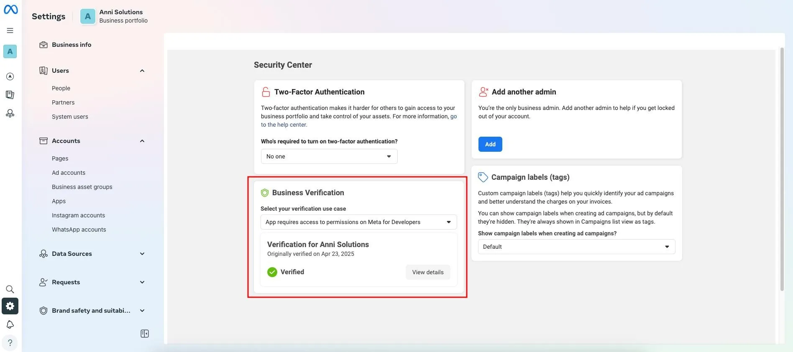Click the blue Add admin button
The width and height of the screenshot is (793, 352).
tap(490, 144)
